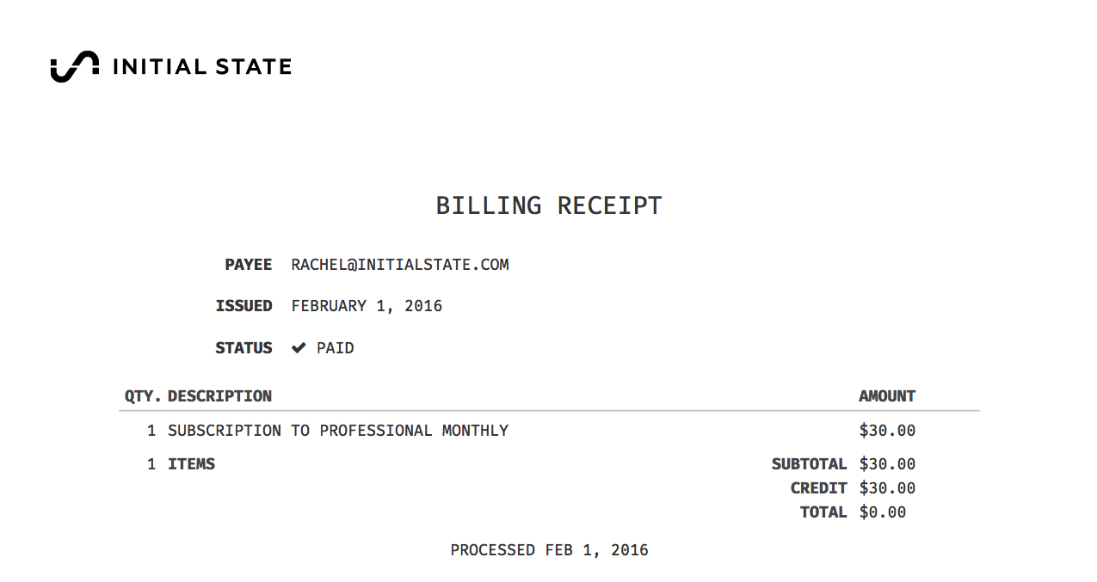This screenshot has width=1097, height=582.
Task: Click the DESCRIPTION column header
Action: (x=219, y=396)
